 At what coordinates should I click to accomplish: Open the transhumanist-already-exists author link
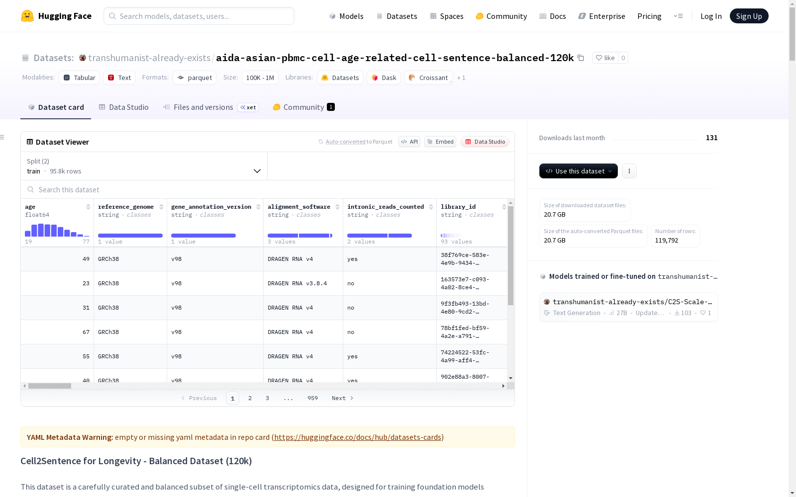[149, 58]
